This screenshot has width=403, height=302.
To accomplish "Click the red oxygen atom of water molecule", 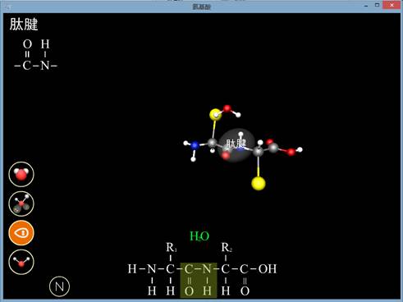I will (227, 108).
